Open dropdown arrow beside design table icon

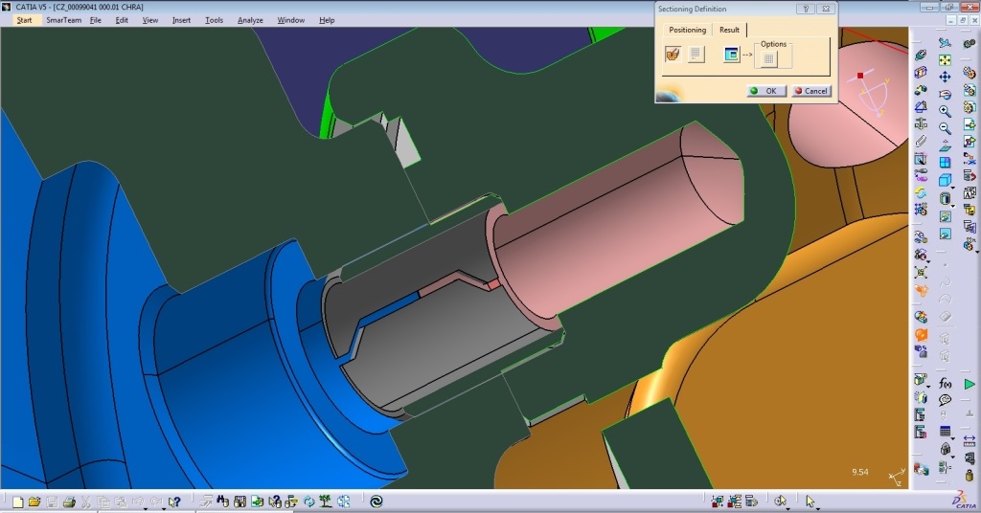[953, 438]
